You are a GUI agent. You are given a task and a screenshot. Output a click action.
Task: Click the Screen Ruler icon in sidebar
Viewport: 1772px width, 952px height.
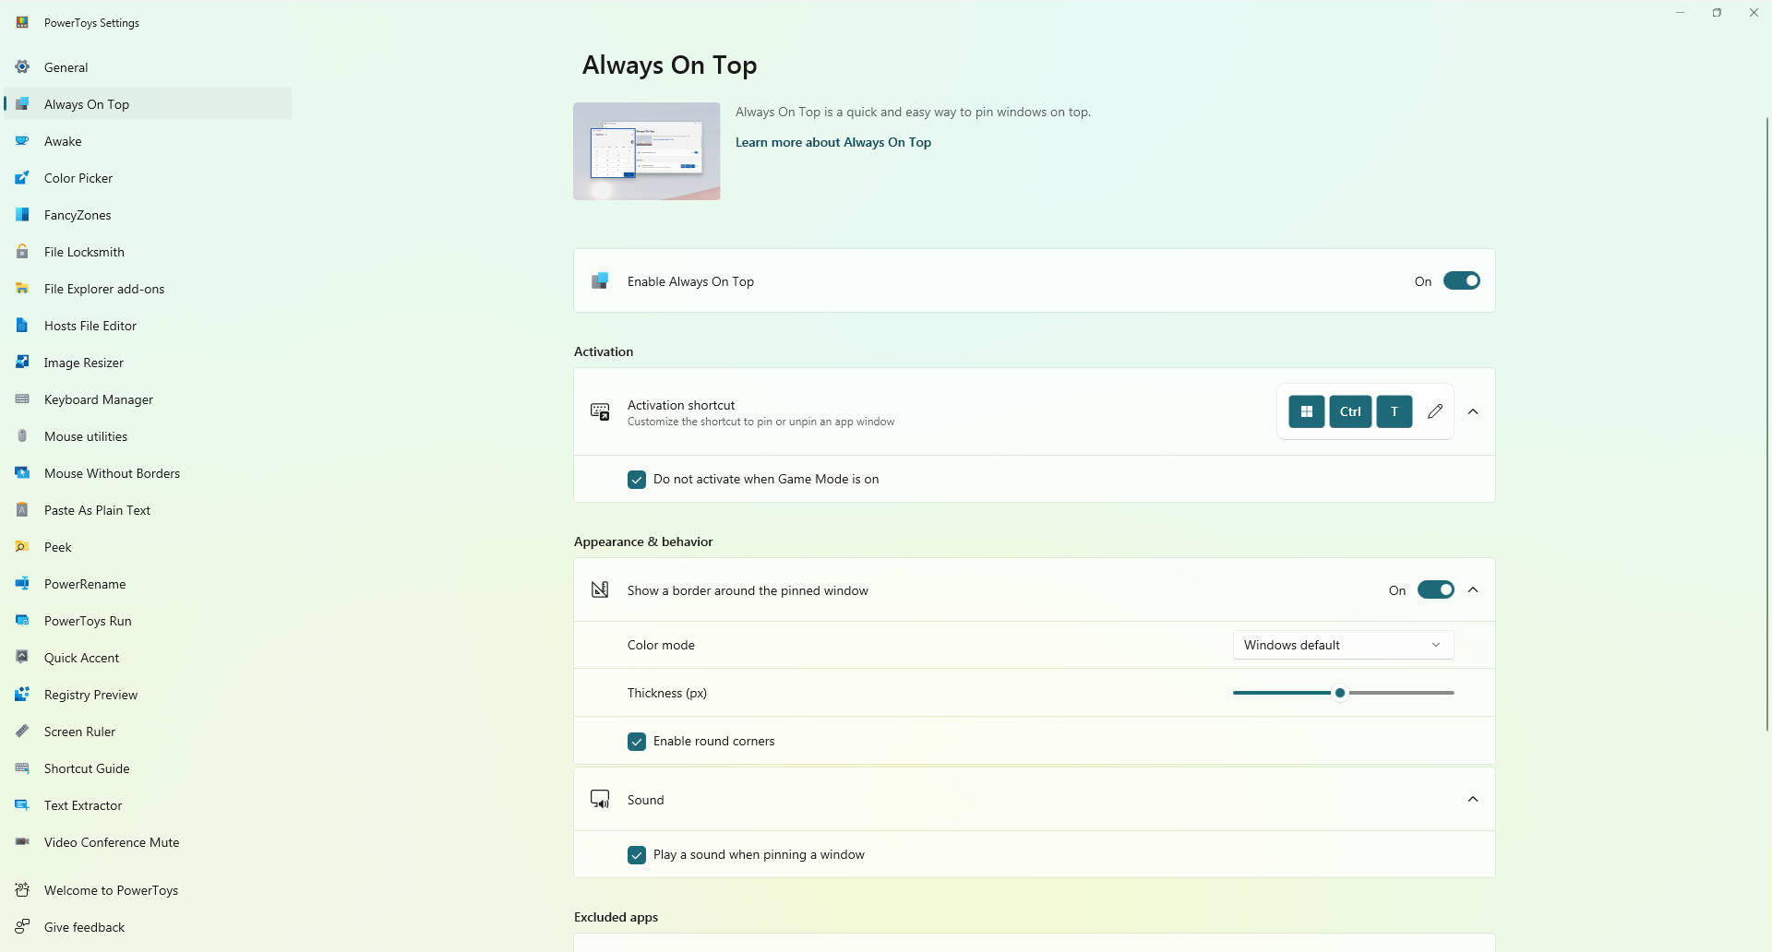[22, 732]
